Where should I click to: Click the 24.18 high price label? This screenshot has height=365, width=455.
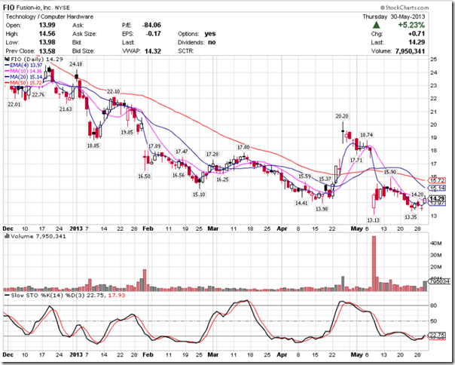(76, 64)
